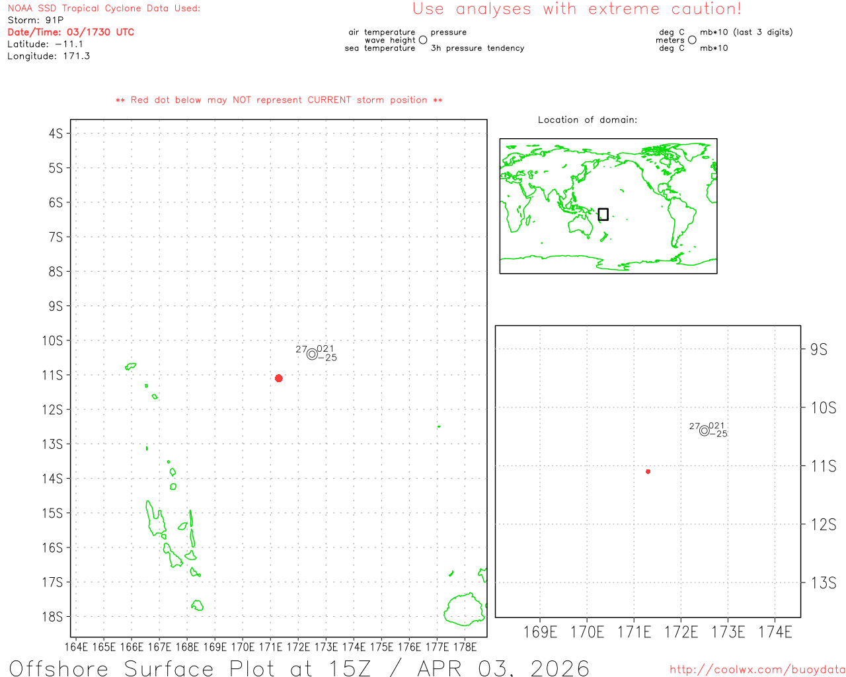Click 'Location of domain:' label
Viewport: 846px width, 677px height.
588,120
